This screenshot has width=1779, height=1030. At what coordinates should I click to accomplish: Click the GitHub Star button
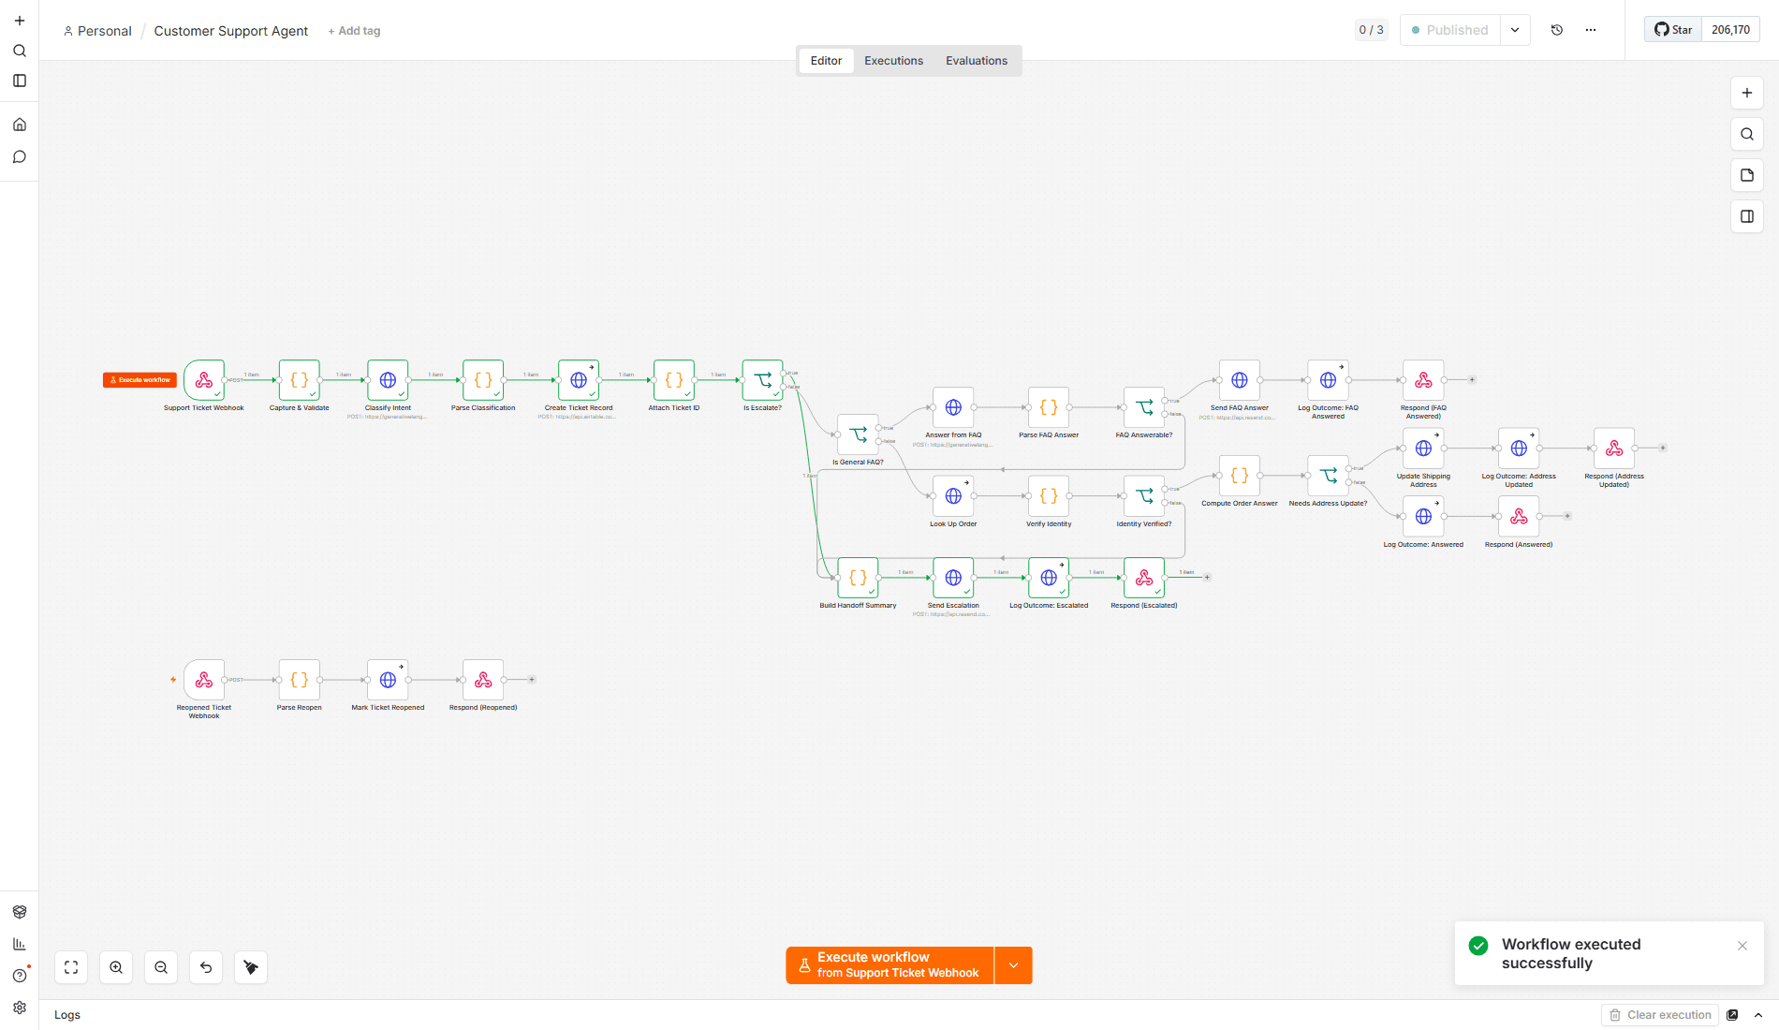click(x=1673, y=30)
